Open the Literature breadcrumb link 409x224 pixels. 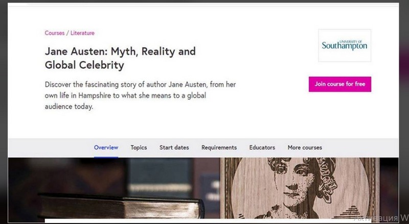pyautogui.click(x=82, y=33)
